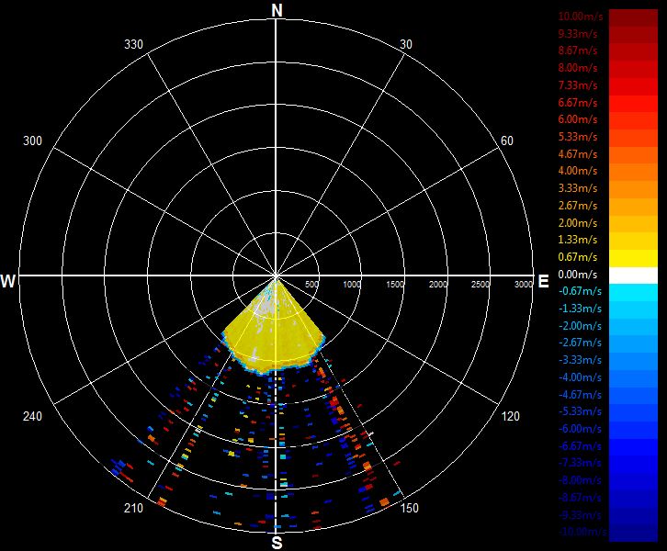Click the 2000 range ring label

438,285
